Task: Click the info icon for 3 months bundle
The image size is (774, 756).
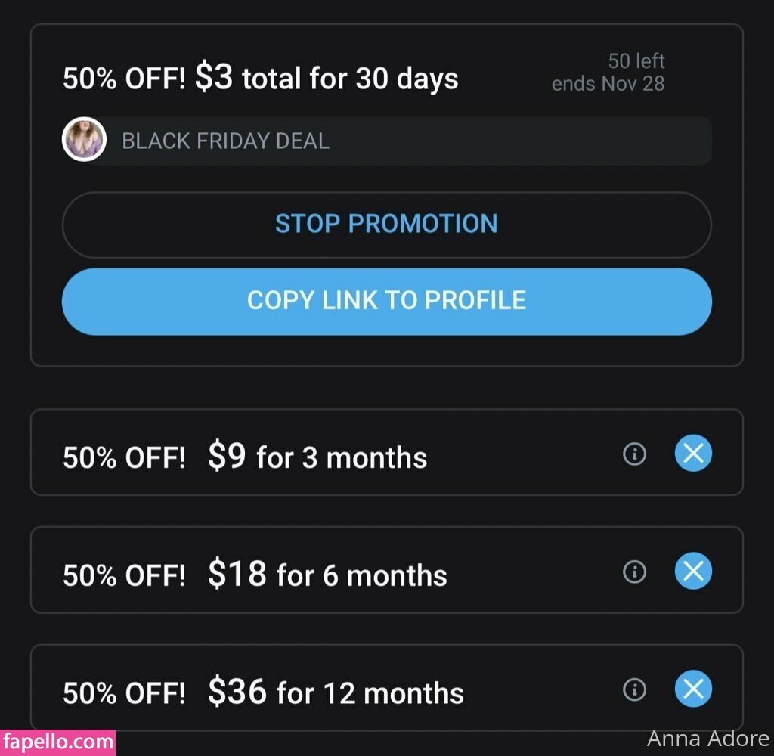Action: [634, 454]
